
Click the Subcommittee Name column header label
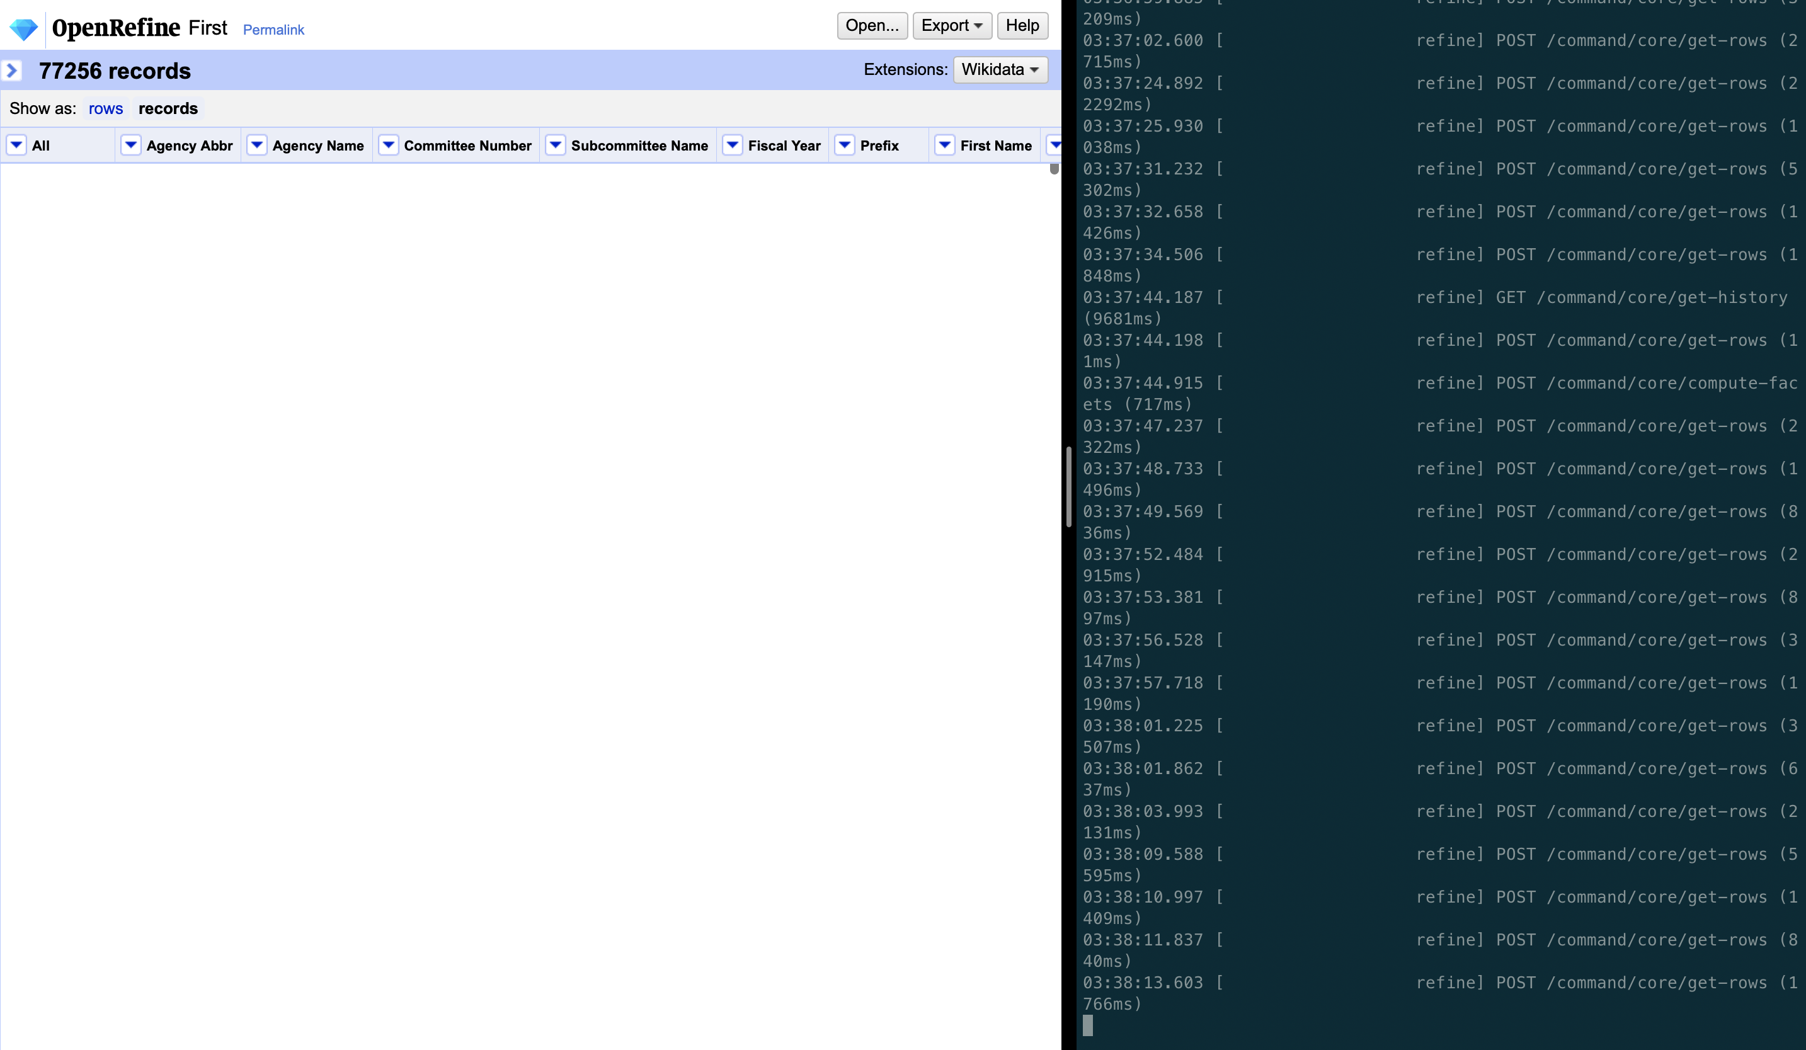639,146
